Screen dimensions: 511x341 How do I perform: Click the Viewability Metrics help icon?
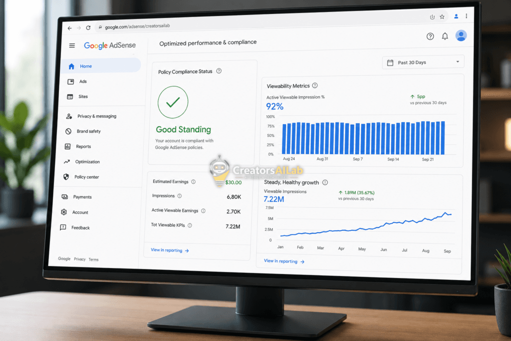[x=315, y=85]
